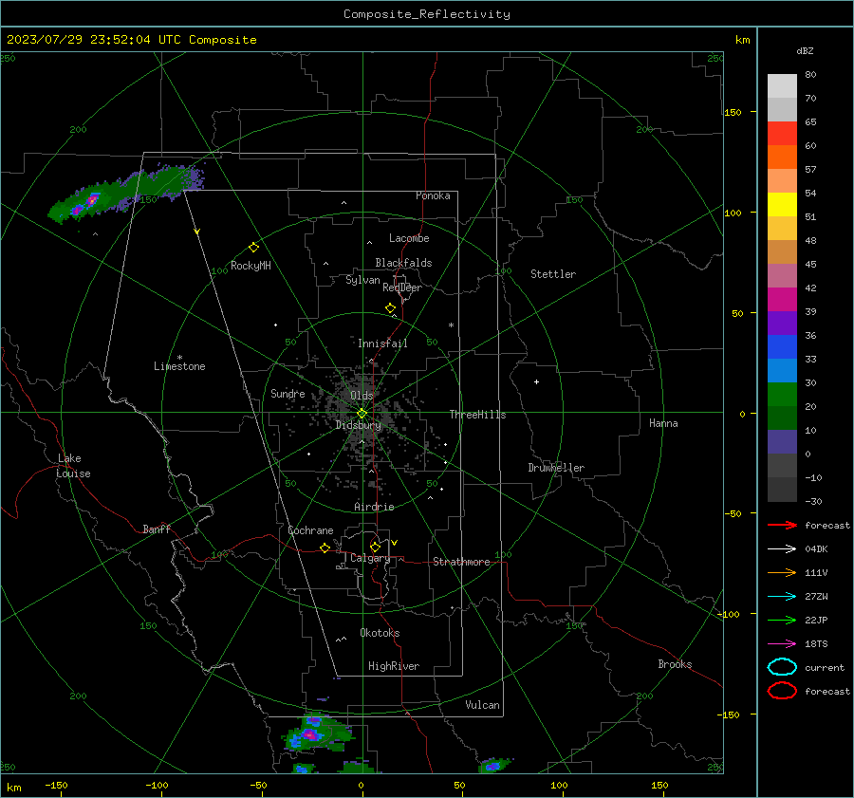
Task: Click the ThreeHills label
Action: click(477, 415)
